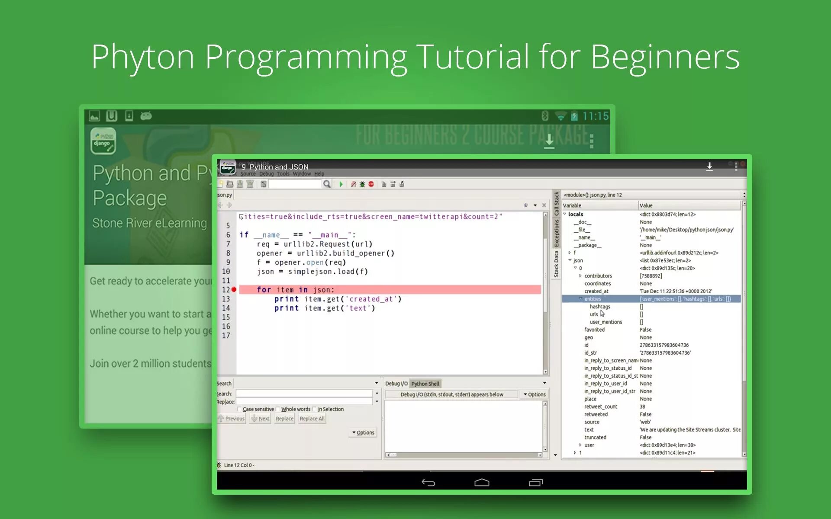Open the Debug I/O Options dropdown
This screenshot has height=519, width=831.
(x=535, y=394)
